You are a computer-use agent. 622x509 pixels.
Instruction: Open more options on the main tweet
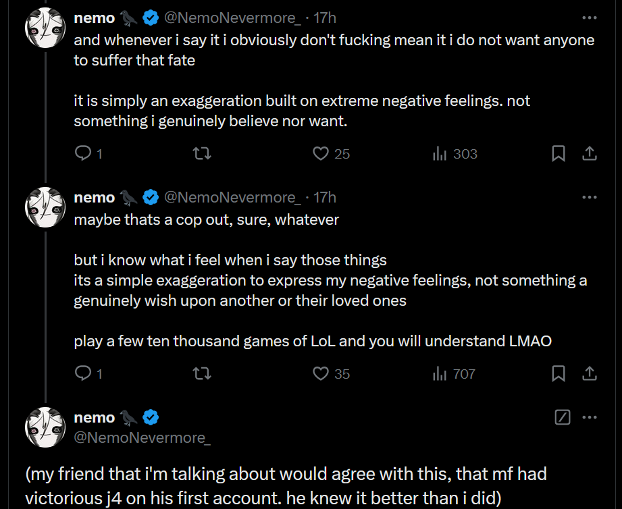[x=589, y=417]
